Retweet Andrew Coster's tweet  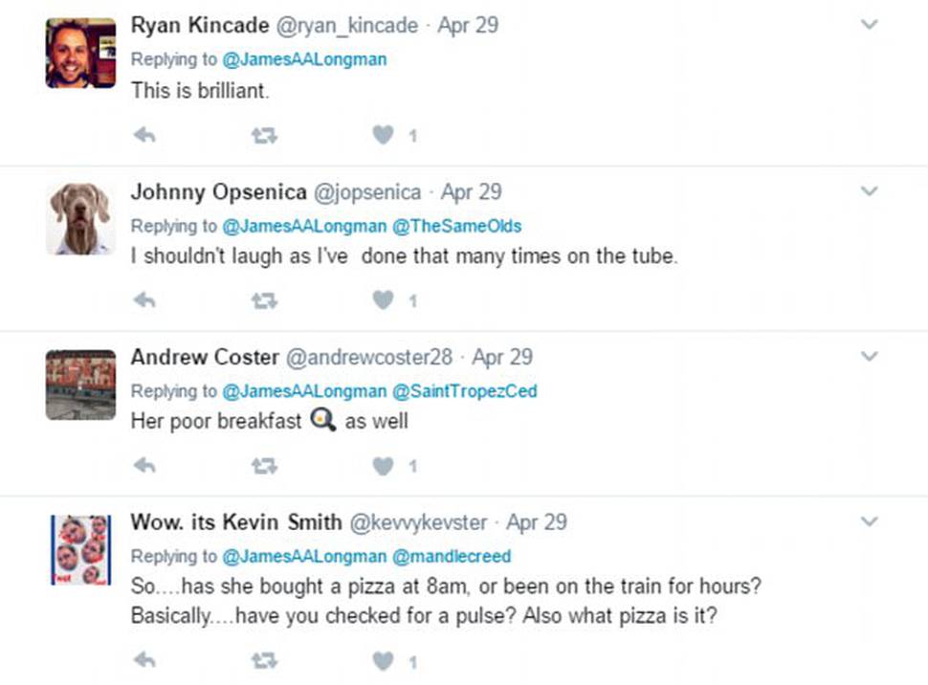[264, 467]
